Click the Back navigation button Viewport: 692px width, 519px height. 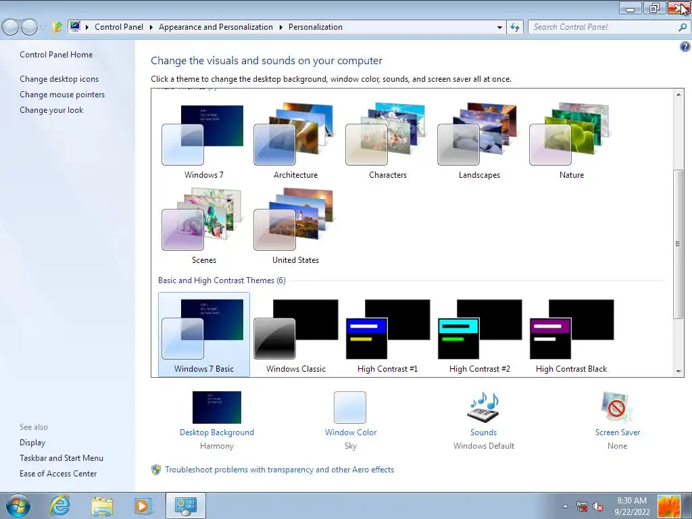click(11, 27)
